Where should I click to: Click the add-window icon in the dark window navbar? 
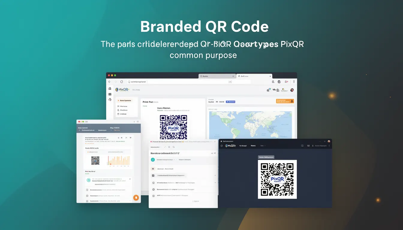(x=302, y=146)
